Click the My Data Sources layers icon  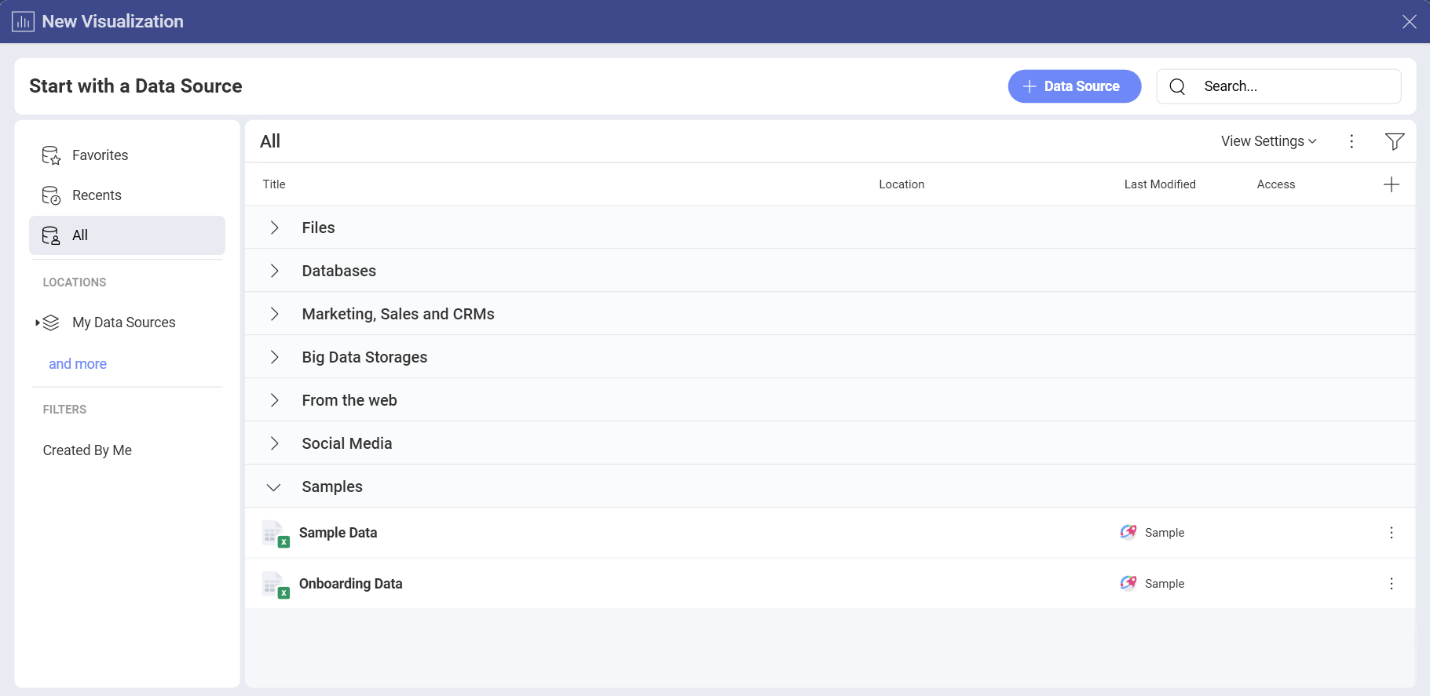(51, 322)
